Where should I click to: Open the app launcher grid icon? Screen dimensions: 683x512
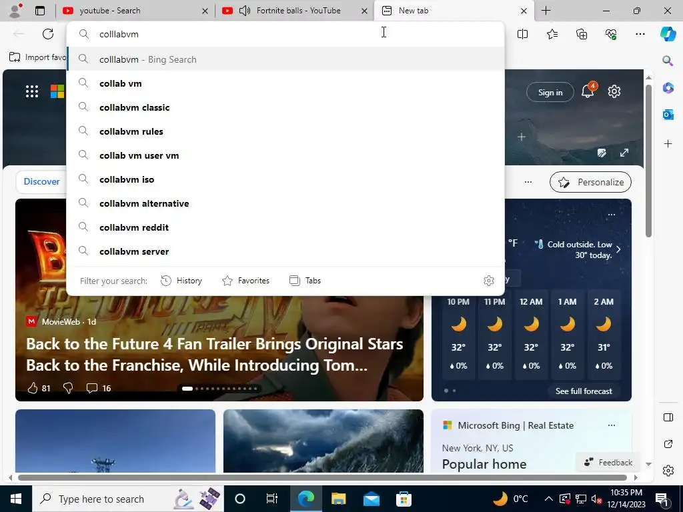(32, 91)
